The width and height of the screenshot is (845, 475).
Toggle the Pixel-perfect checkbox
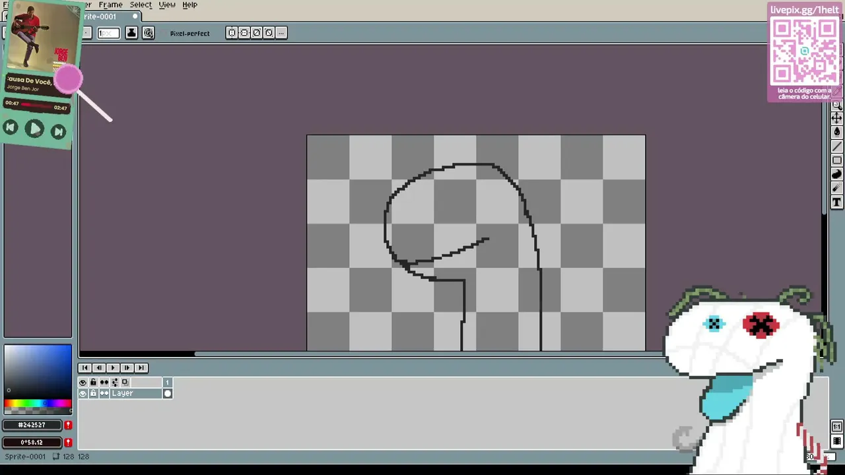pos(189,34)
